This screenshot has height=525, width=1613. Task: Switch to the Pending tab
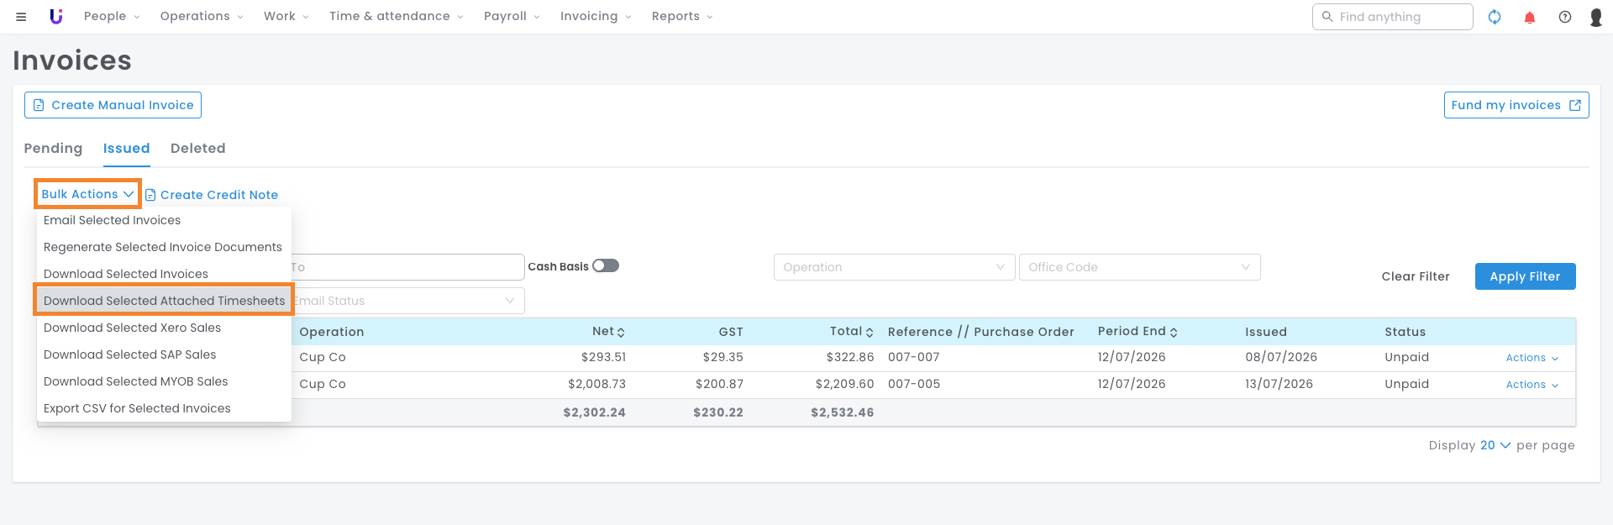[x=53, y=148]
